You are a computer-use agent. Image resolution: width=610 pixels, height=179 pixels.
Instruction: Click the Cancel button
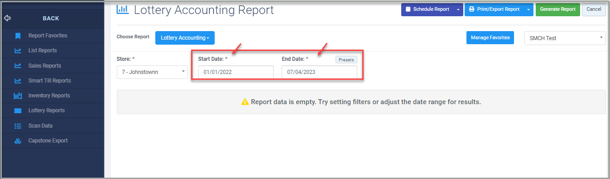(594, 9)
